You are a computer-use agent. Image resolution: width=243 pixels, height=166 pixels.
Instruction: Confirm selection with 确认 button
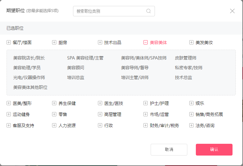214,150
